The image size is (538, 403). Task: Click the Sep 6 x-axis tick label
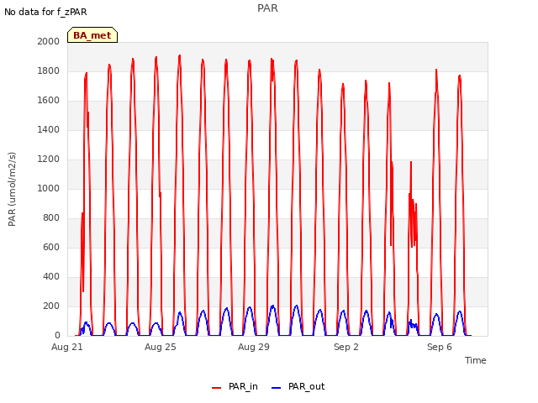[x=440, y=347]
